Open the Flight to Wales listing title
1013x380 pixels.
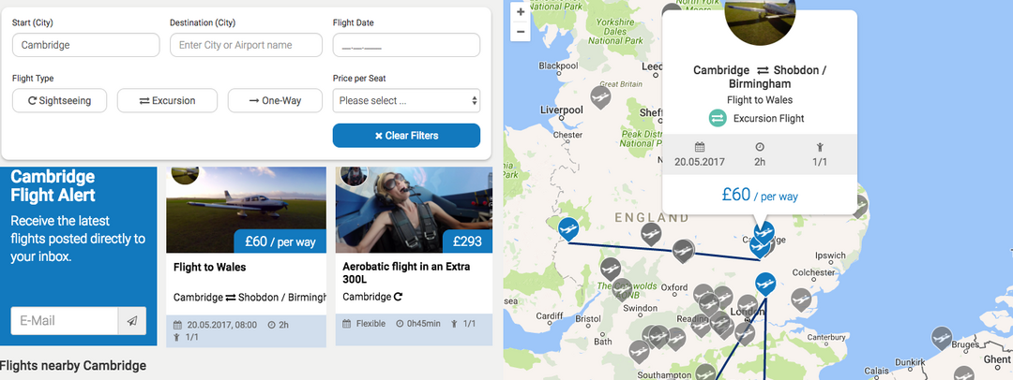pyautogui.click(x=210, y=268)
